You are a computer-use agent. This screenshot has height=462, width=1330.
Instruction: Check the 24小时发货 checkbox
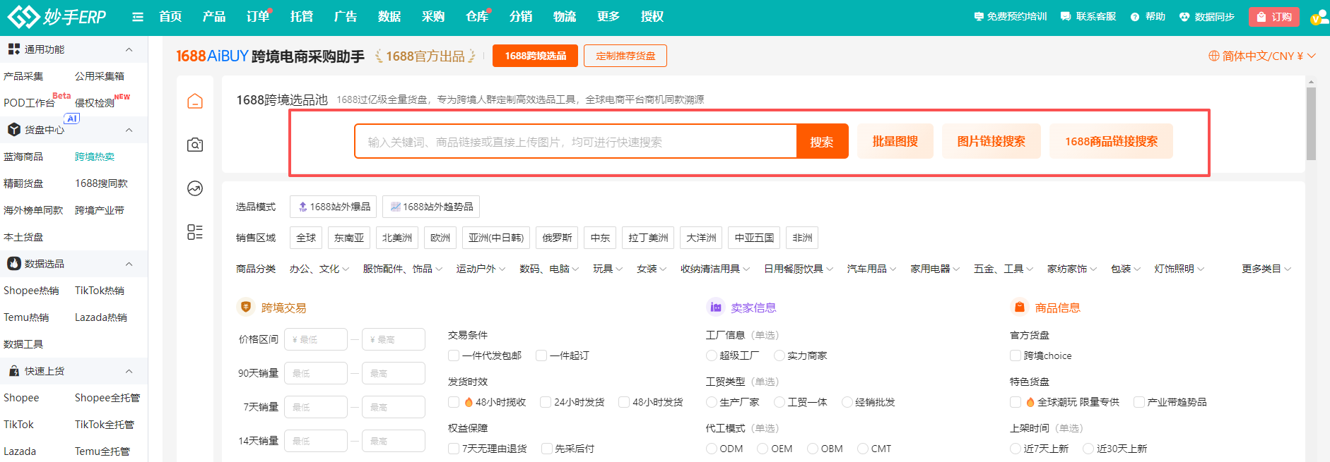point(546,402)
